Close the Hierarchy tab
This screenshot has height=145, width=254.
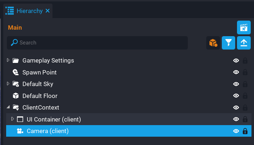click(x=47, y=11)
